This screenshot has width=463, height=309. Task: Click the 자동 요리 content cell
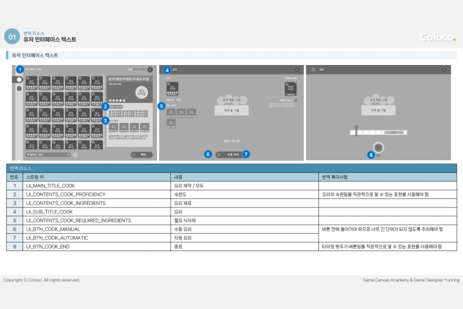(244, 238)
